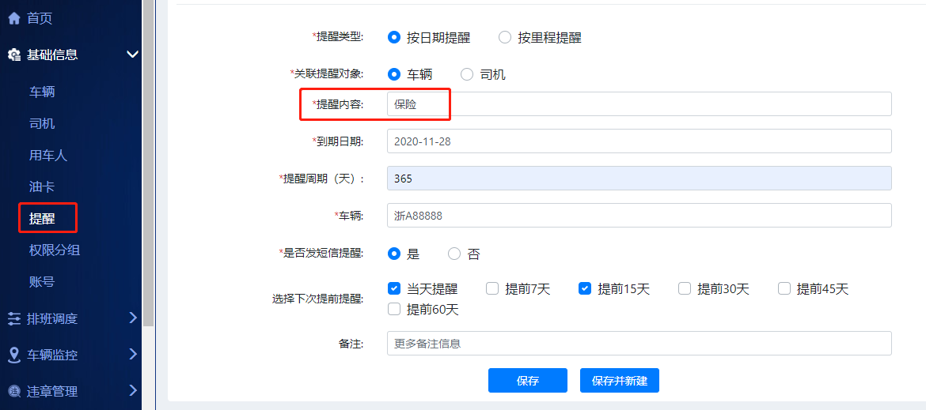Go to the 油卡 menu entry

point(42,186)
